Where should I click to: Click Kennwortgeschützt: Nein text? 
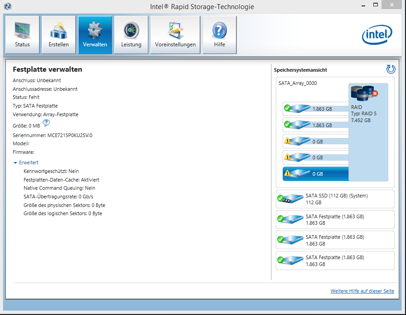tap(51, 171)
